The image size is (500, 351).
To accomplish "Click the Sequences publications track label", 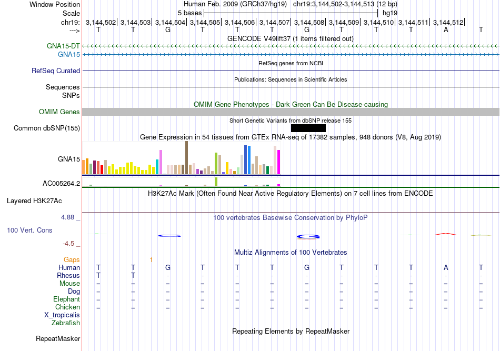I will coord(63,87).
